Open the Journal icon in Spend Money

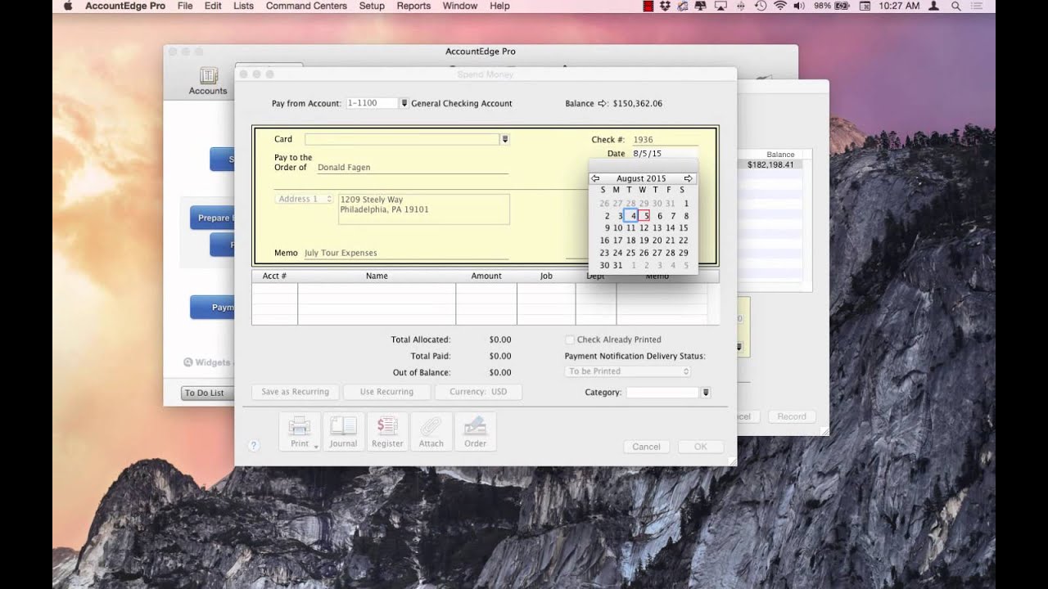[x=343, y=431]
